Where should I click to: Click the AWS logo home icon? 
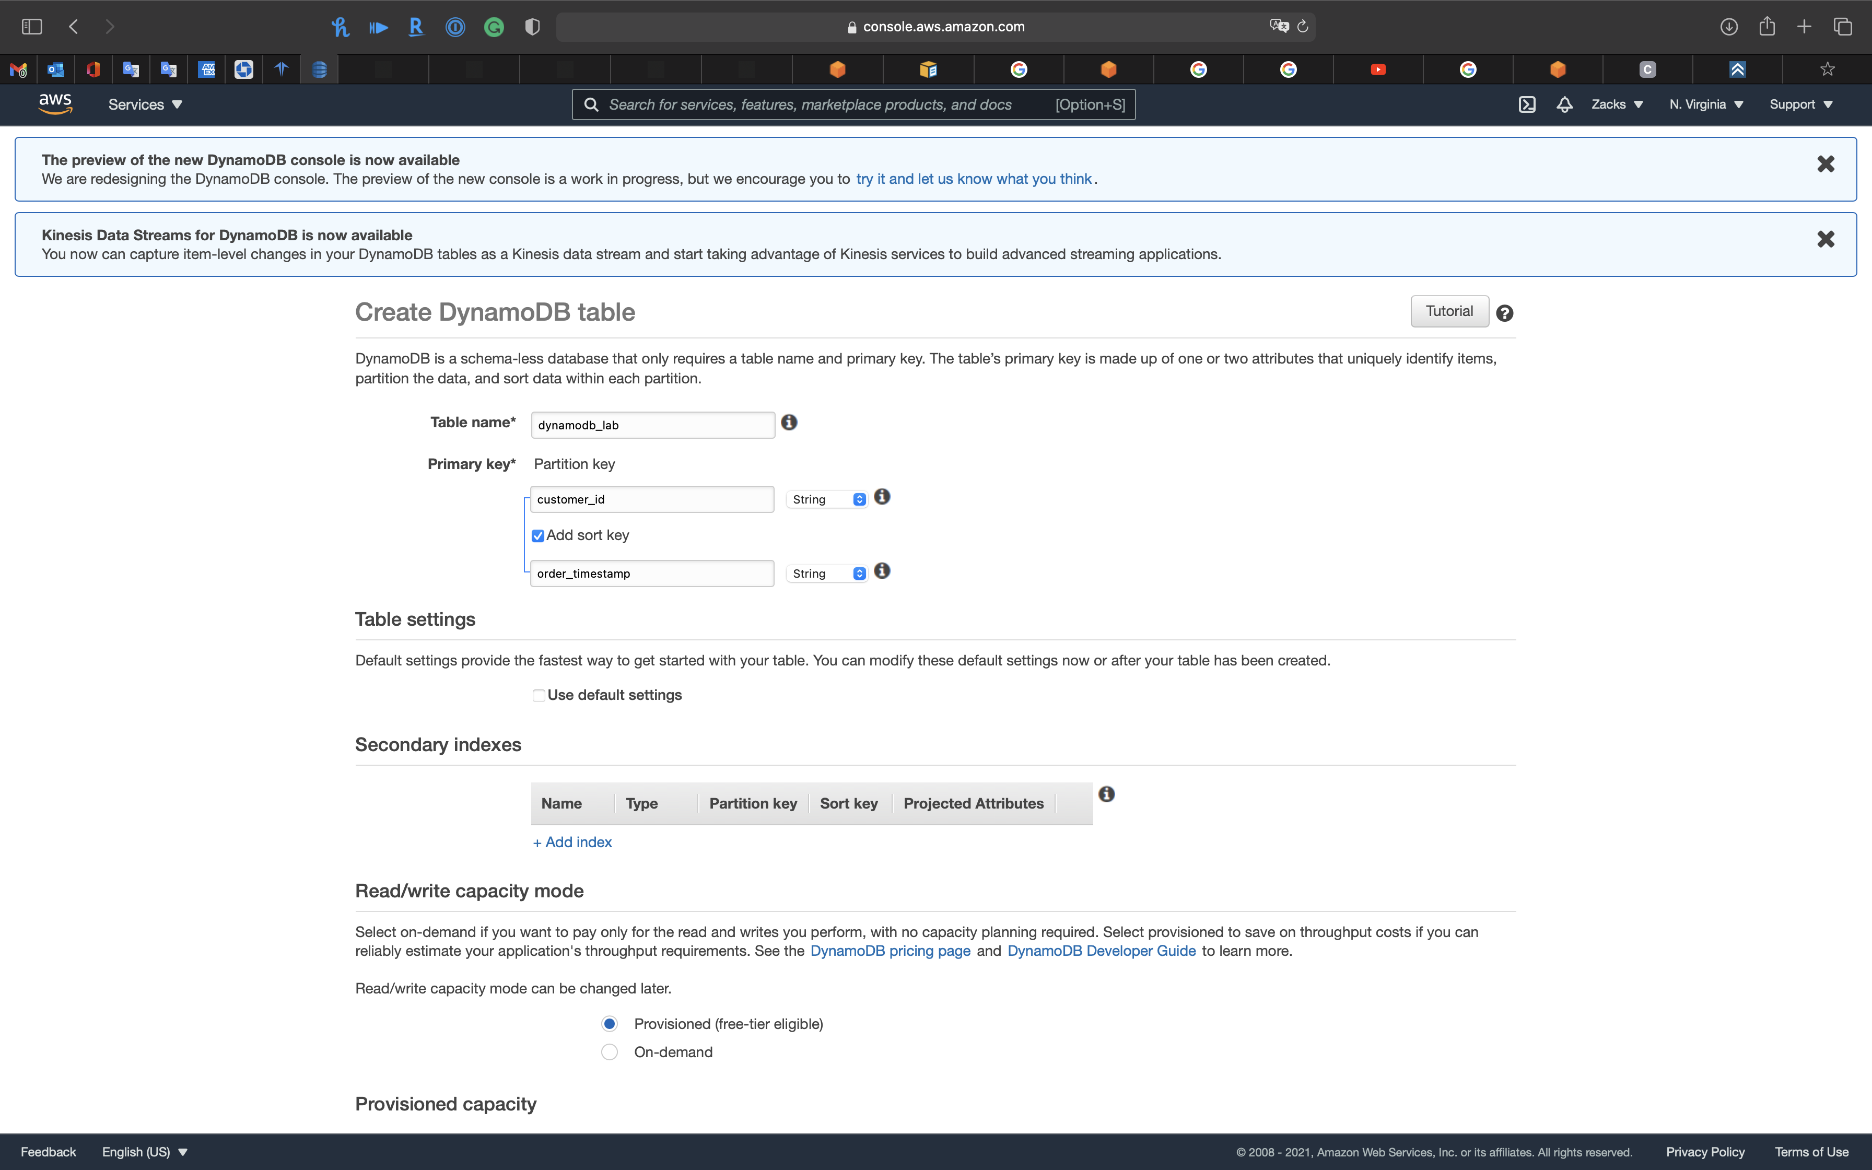click(x=55, y=104)
